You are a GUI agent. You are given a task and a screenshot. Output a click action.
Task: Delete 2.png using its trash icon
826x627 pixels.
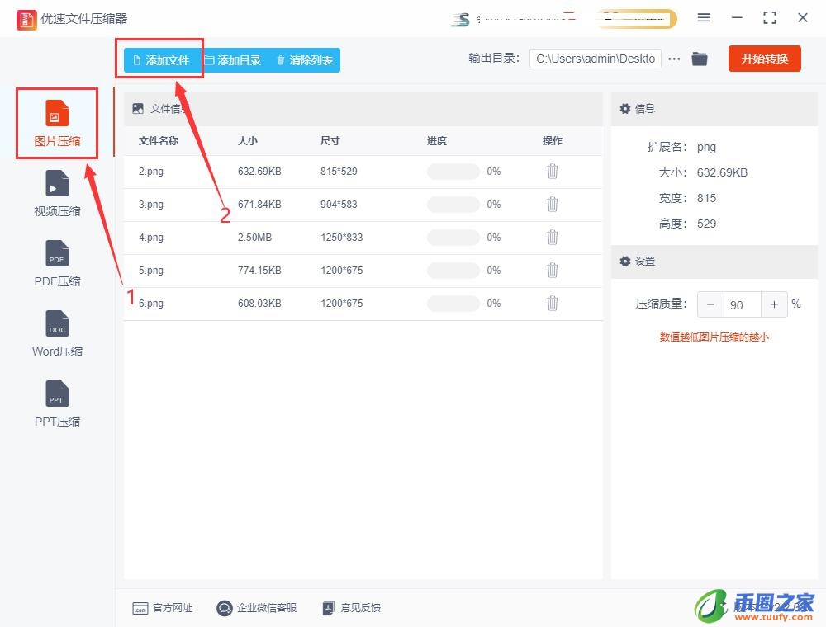coord(552,171)
